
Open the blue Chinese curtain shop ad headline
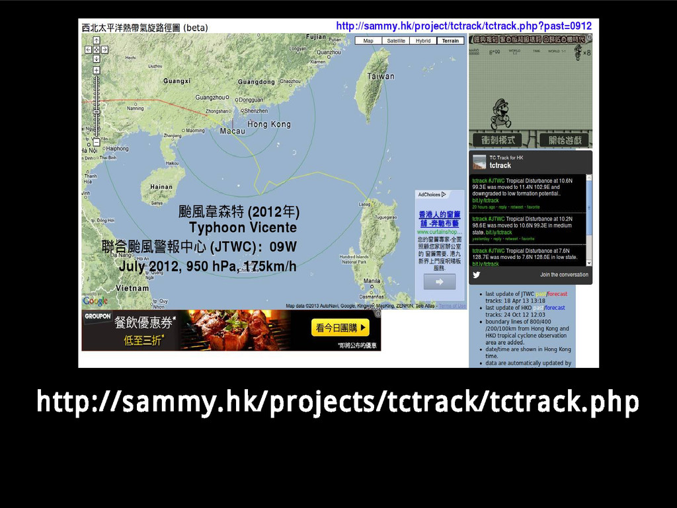[440, 219]
